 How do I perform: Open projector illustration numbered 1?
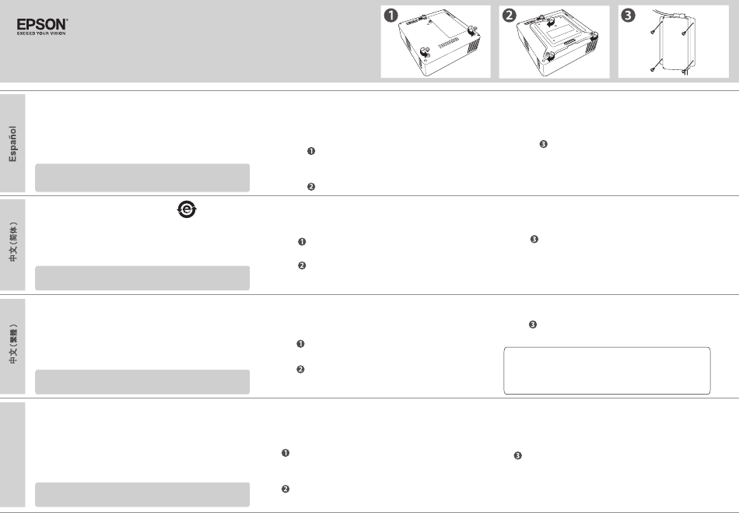coord(436,41)
